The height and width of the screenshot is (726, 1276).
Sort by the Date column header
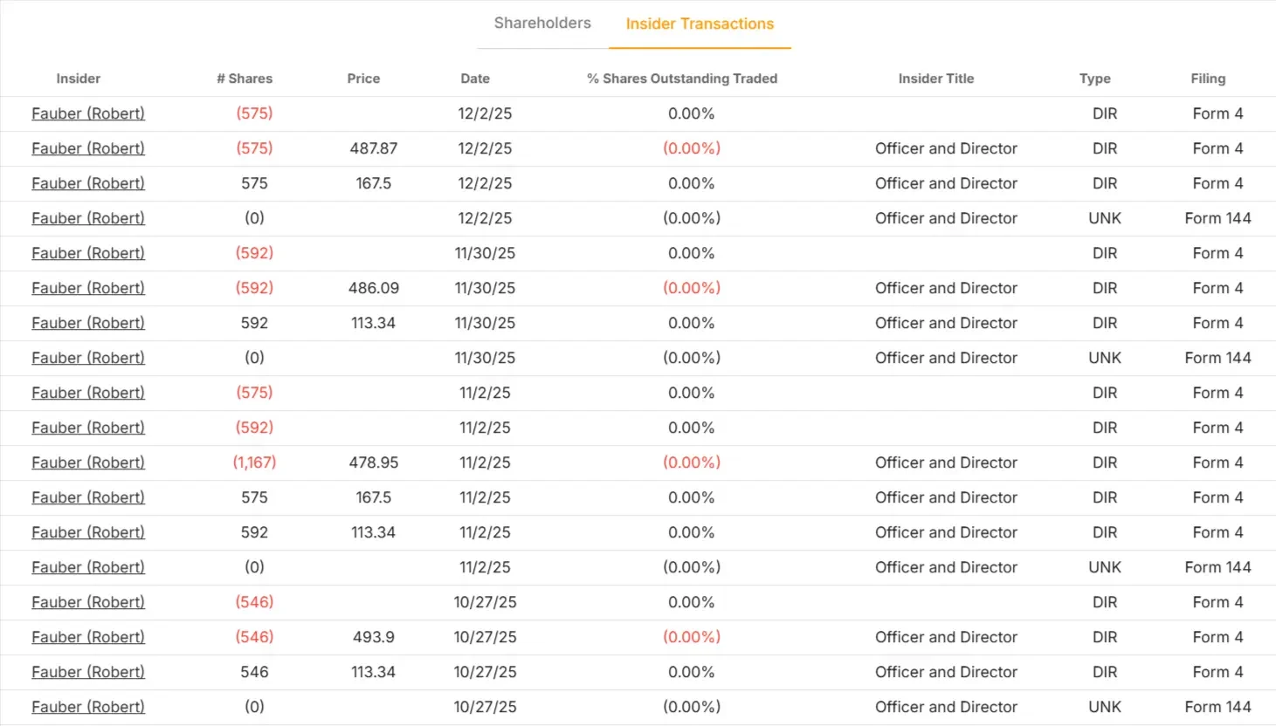475,79
